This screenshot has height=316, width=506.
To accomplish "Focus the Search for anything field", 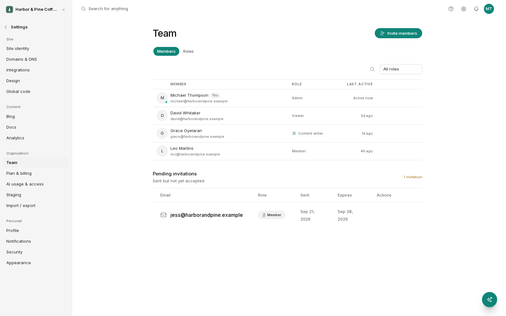I will 108,9.
